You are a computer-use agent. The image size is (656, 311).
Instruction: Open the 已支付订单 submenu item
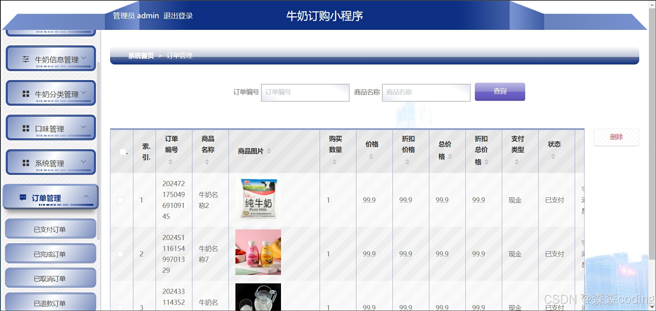51,229
